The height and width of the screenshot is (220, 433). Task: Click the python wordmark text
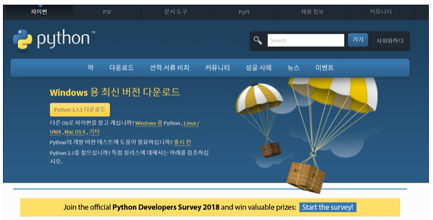click(x=64, y=39)
